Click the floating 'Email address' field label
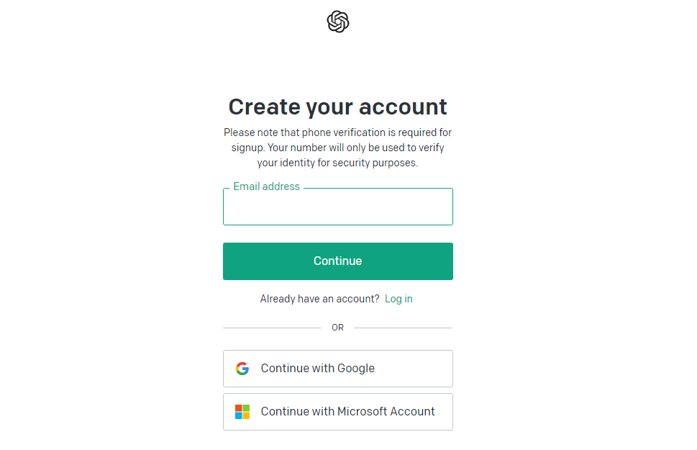Image resolution: width=697 pixels, height=450 pixels. (266, 186)
